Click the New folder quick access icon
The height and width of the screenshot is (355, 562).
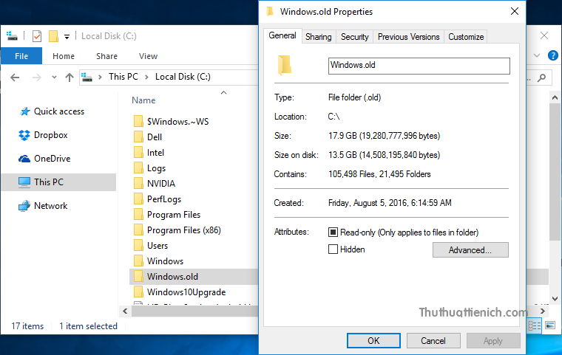tap(53, 36)
